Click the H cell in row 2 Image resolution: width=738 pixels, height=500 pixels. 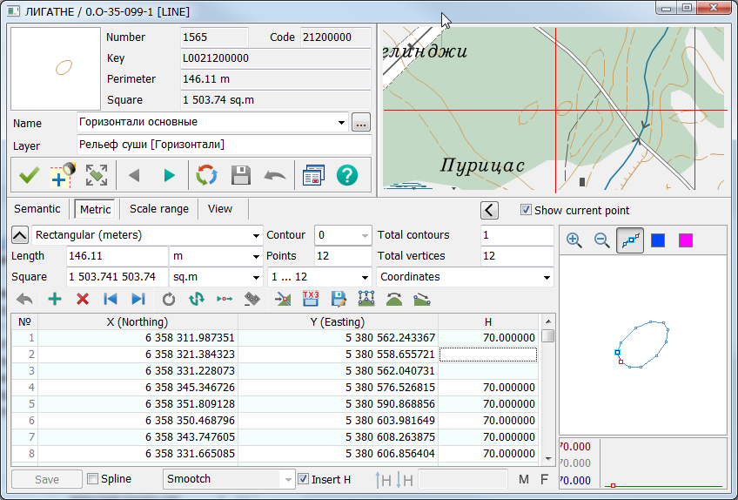[487, 355]
